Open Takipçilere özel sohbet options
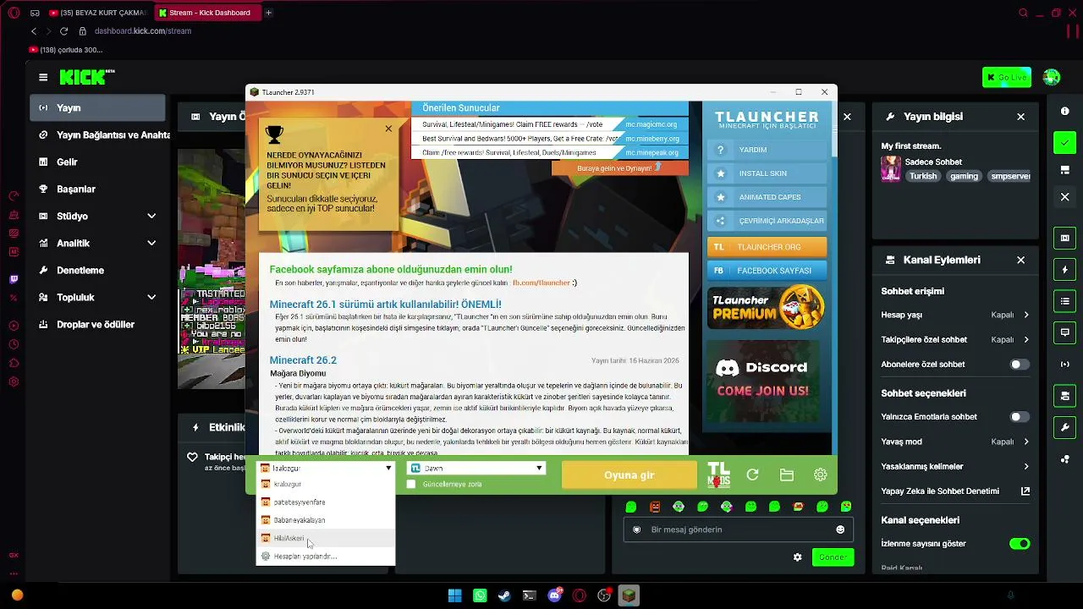1083x609 pixels. coord(955,339)
